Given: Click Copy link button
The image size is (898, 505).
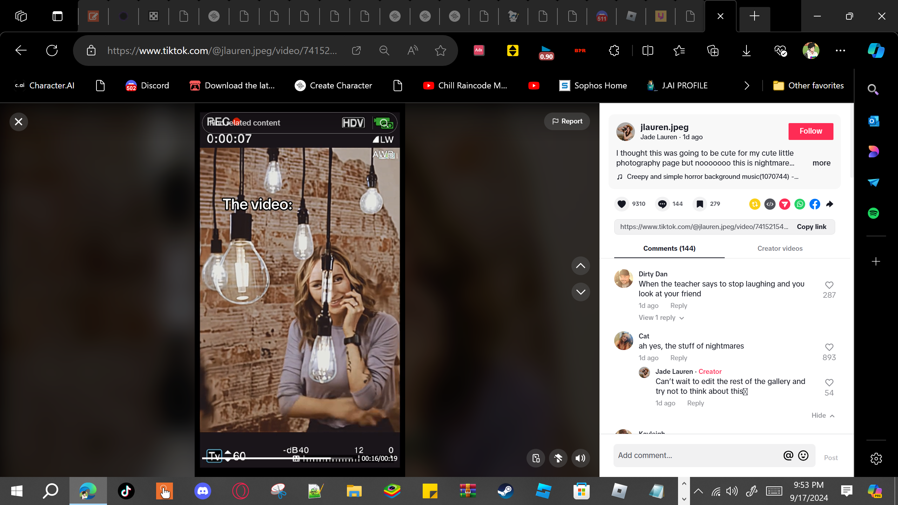Looking at the screenshot, I should pos(811,227).
